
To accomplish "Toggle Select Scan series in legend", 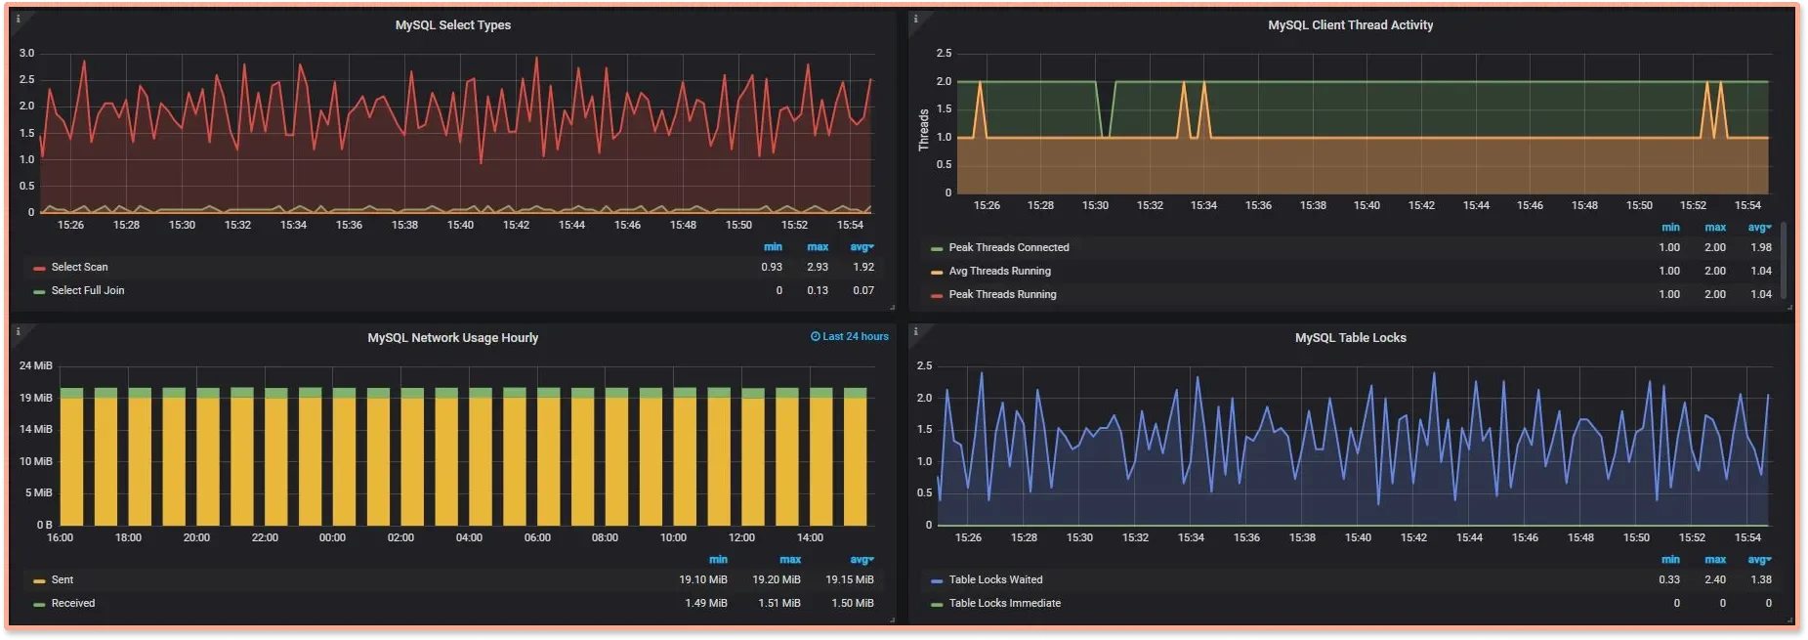I will click(80, 267).
